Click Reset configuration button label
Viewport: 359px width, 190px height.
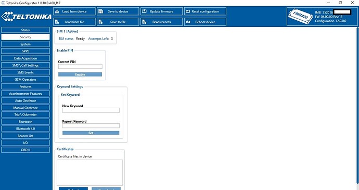point(205,11)
